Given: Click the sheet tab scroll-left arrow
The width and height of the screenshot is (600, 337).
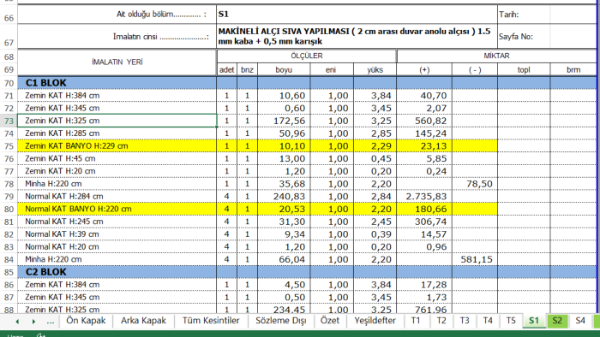Looking at the screenshot, I should click(x=17, y=322).
